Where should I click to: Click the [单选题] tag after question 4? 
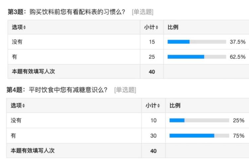[125, 90]
